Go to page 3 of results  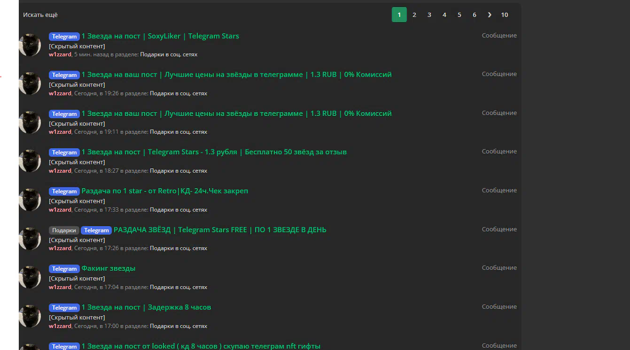[429, 15]
